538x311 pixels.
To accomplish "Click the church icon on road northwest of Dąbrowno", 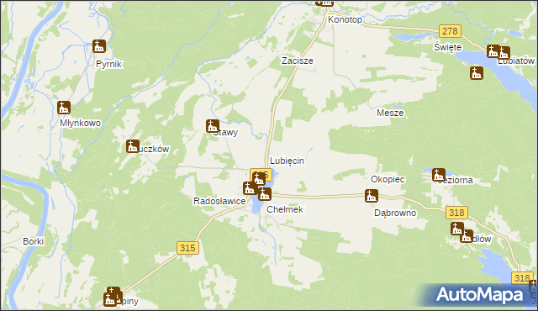I will [372, 196].
